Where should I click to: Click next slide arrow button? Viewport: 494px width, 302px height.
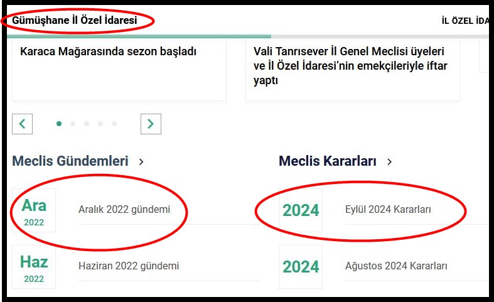click(151, 124)
